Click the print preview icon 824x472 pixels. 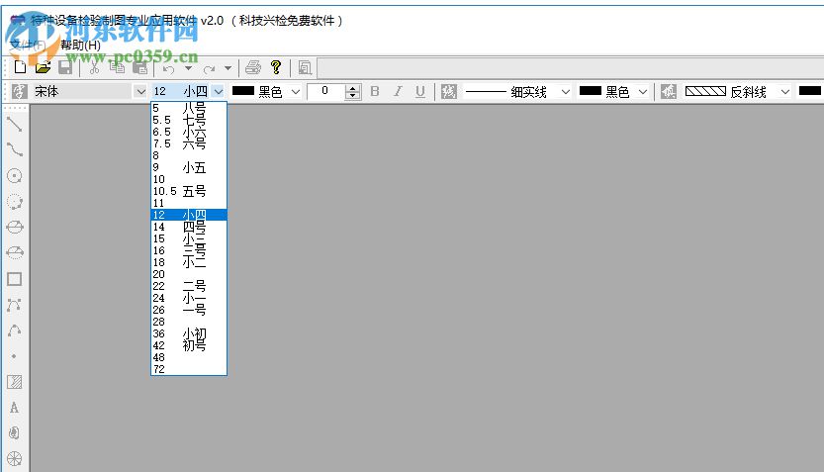click(305, 67)
